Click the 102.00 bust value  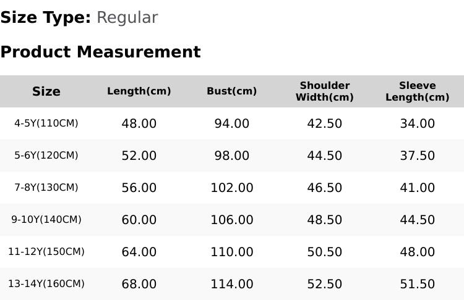click(x=232, y=188)
